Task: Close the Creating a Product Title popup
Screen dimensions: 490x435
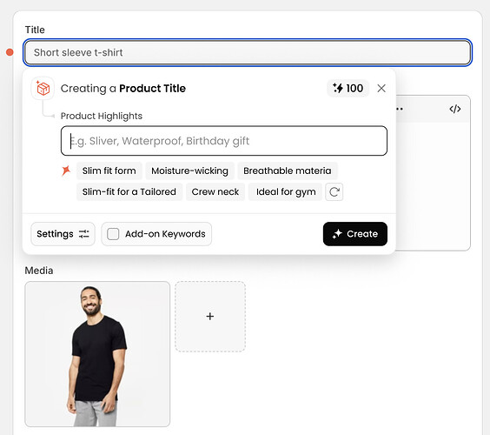Action: (381, 88)
